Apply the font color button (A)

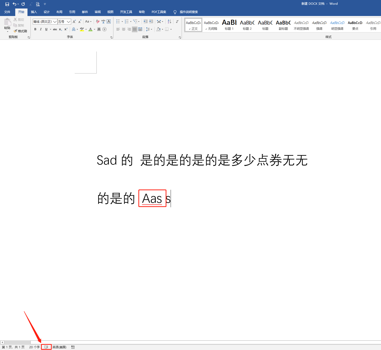[90, 29]
